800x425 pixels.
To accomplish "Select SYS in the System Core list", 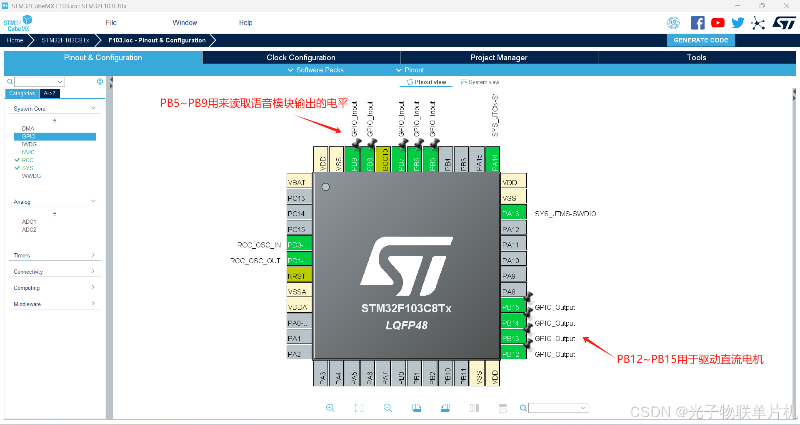I will coord(27,168).
